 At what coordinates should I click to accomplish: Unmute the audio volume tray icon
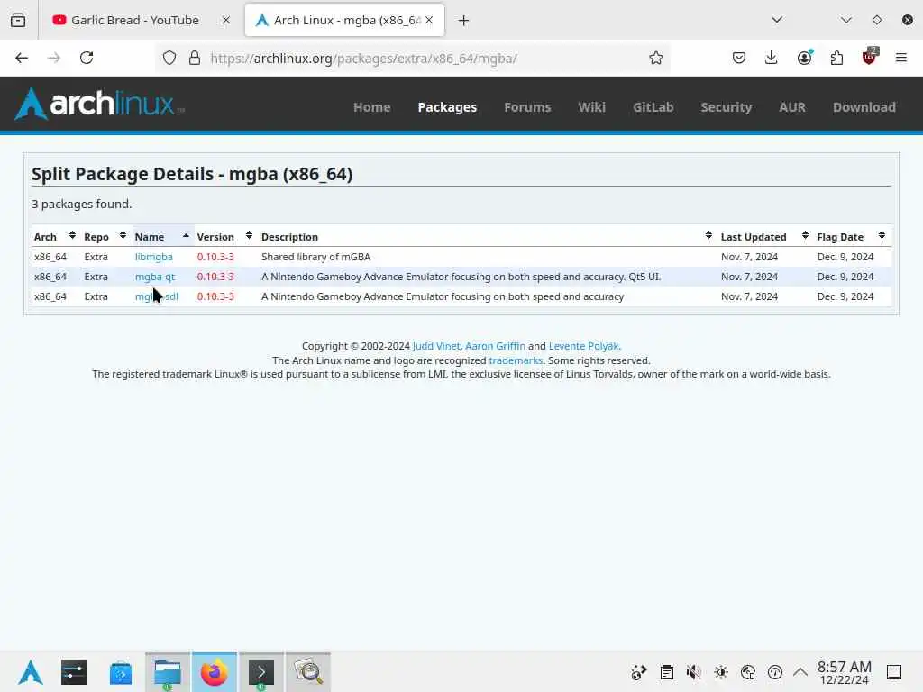pos(693,672)
